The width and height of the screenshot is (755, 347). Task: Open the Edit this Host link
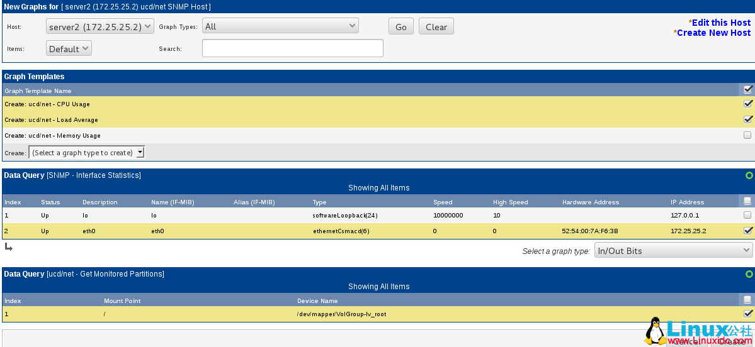[x=721, y=23]
